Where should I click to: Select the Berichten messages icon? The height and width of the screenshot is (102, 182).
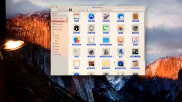[121, 16]
